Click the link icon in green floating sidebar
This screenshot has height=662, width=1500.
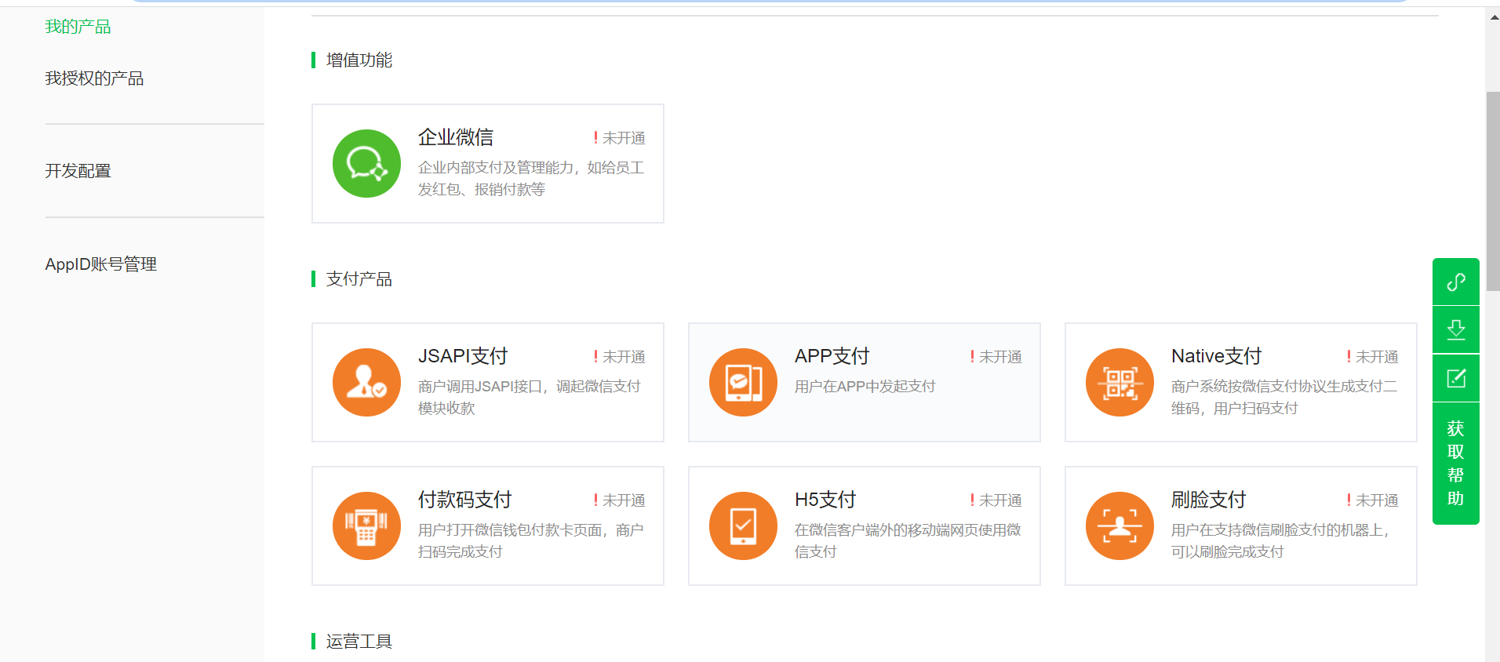(1456, 282)
